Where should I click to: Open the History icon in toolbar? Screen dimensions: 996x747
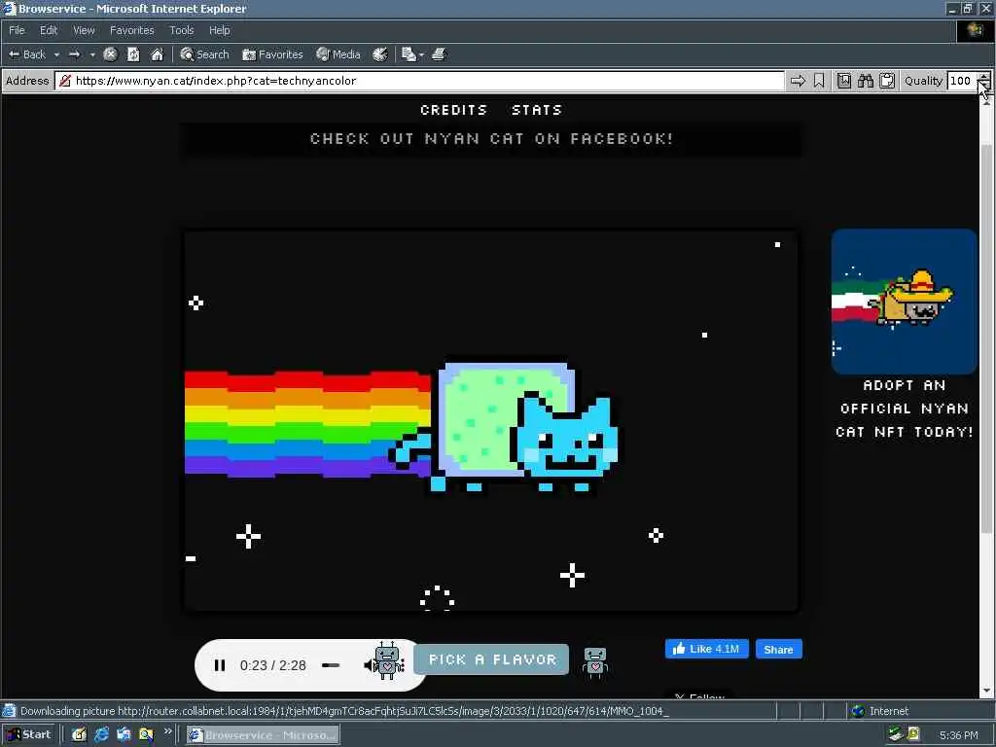tap(380, 54)
